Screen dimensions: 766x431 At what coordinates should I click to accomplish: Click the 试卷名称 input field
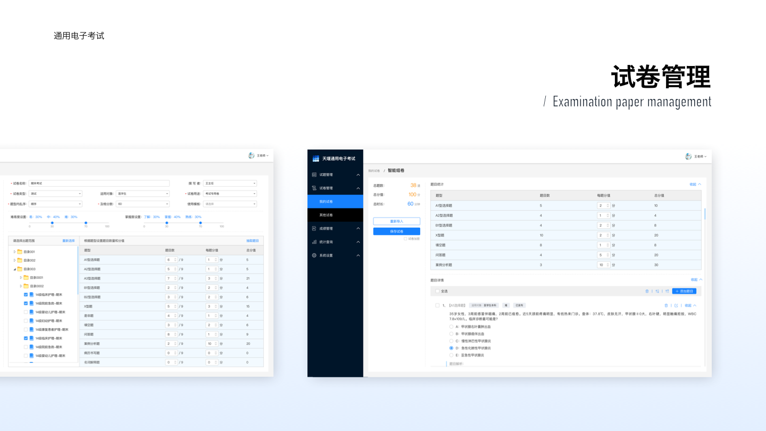[x=99, y=183]
